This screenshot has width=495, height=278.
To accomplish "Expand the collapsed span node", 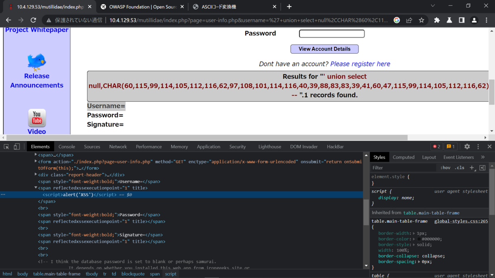I will point(36,155).
